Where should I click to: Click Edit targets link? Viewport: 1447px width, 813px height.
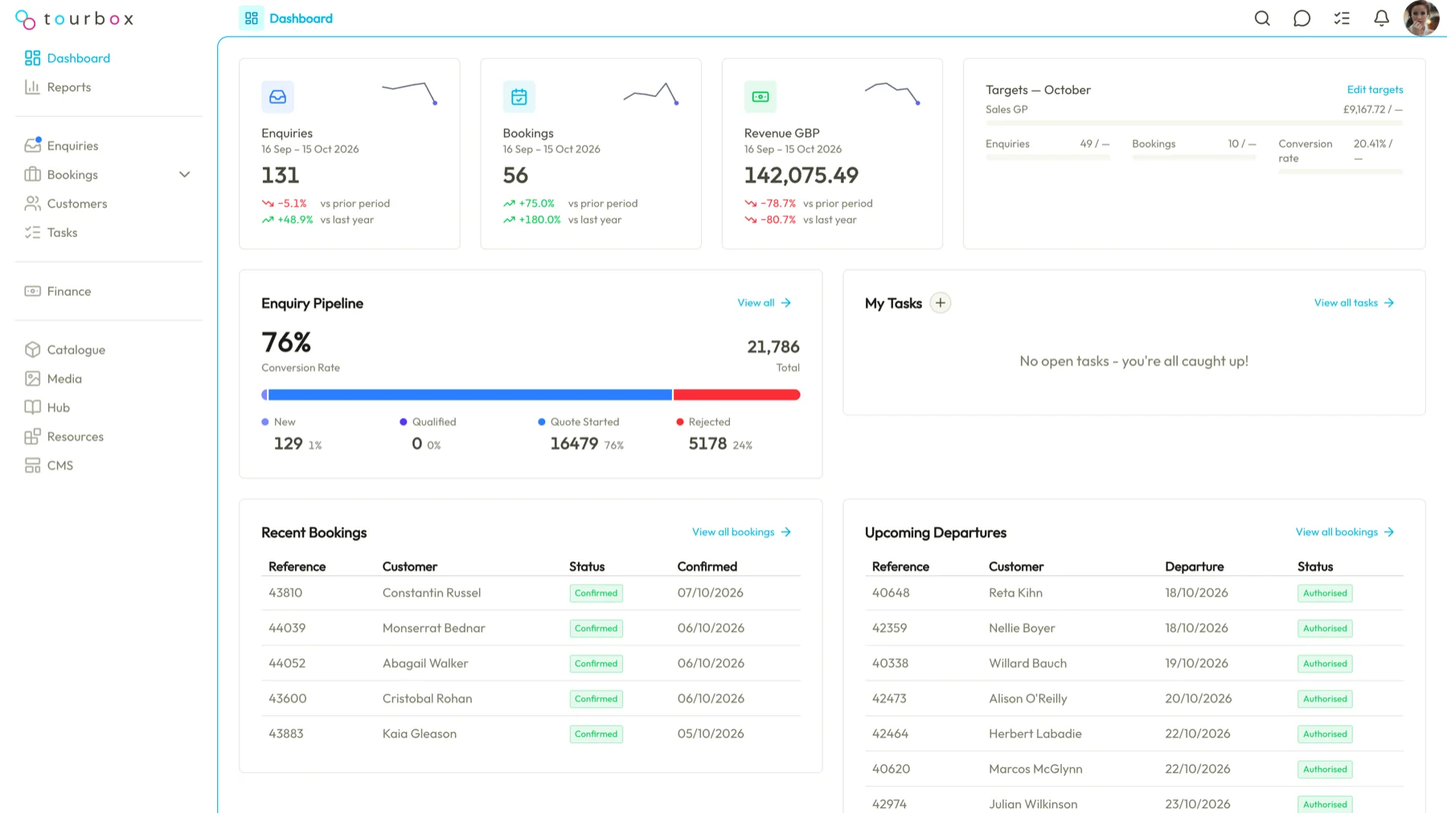(x=1375, y=89)
